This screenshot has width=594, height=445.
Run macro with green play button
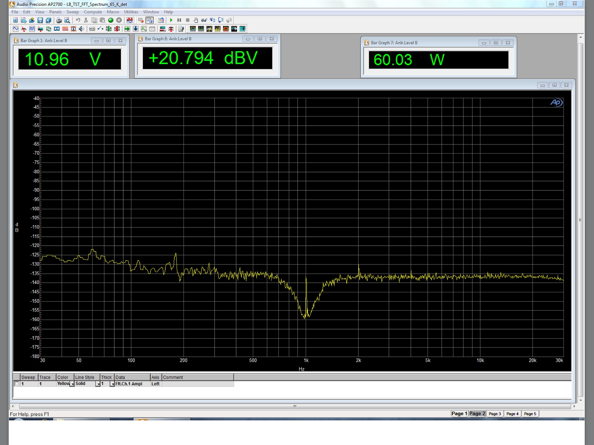pos(171,20)
